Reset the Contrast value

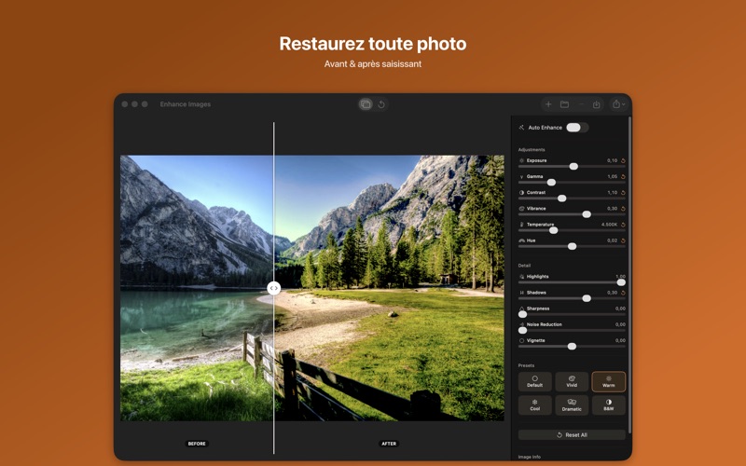623,193
